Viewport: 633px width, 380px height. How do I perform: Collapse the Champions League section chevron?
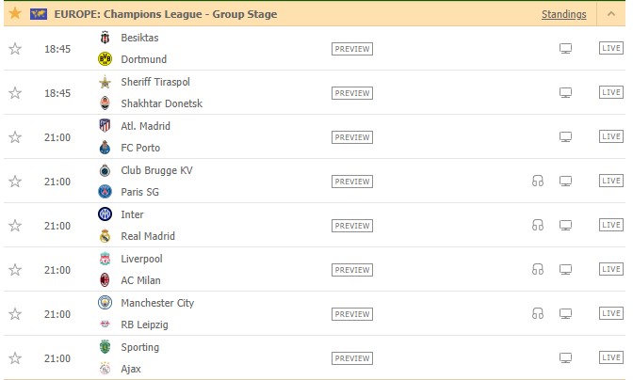(610, 14)
